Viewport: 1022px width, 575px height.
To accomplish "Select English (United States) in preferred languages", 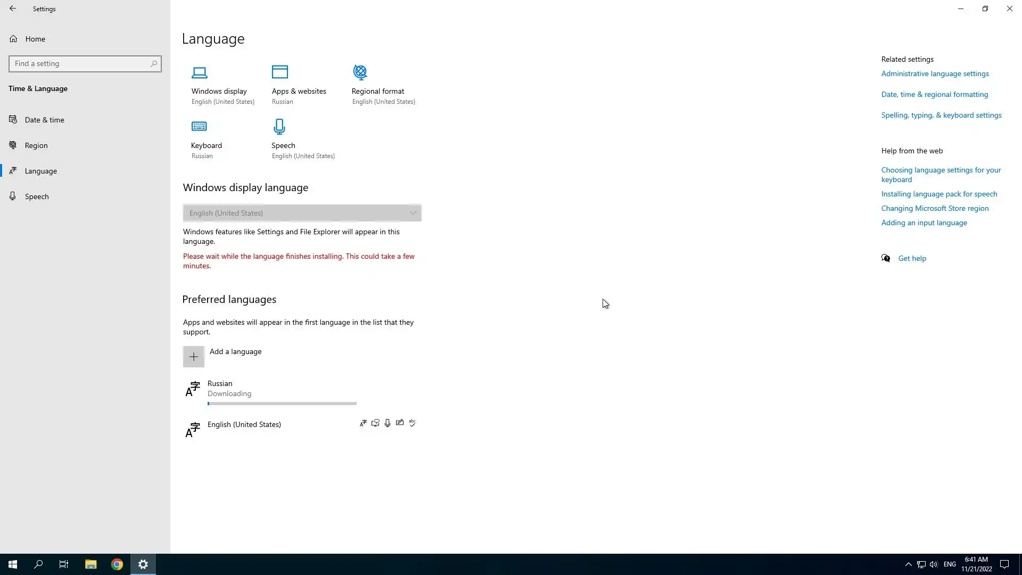I will point(244,425).
